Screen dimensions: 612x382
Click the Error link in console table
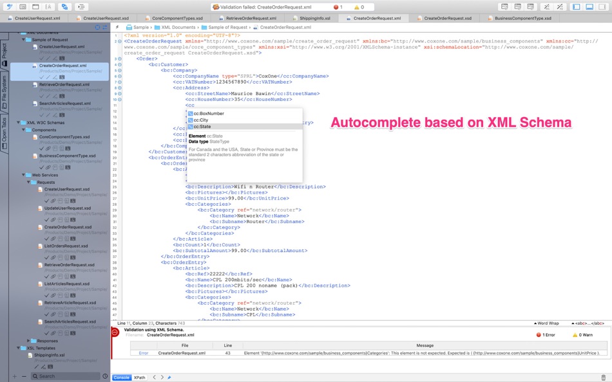[144, 353]
